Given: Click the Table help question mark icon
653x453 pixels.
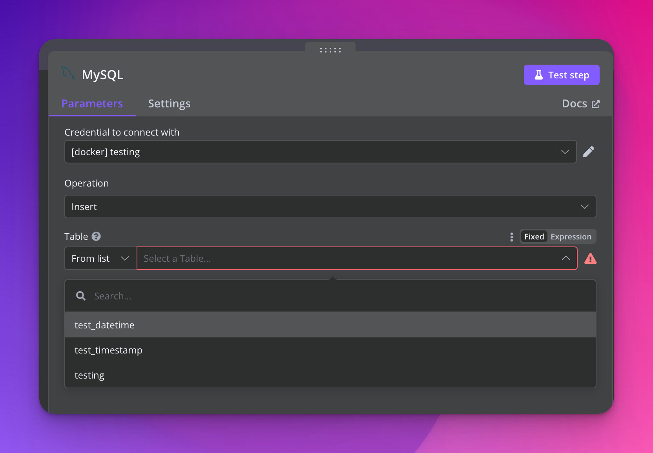Looking at the screenshot, I should pyautogui.click(x=96, y=236).
